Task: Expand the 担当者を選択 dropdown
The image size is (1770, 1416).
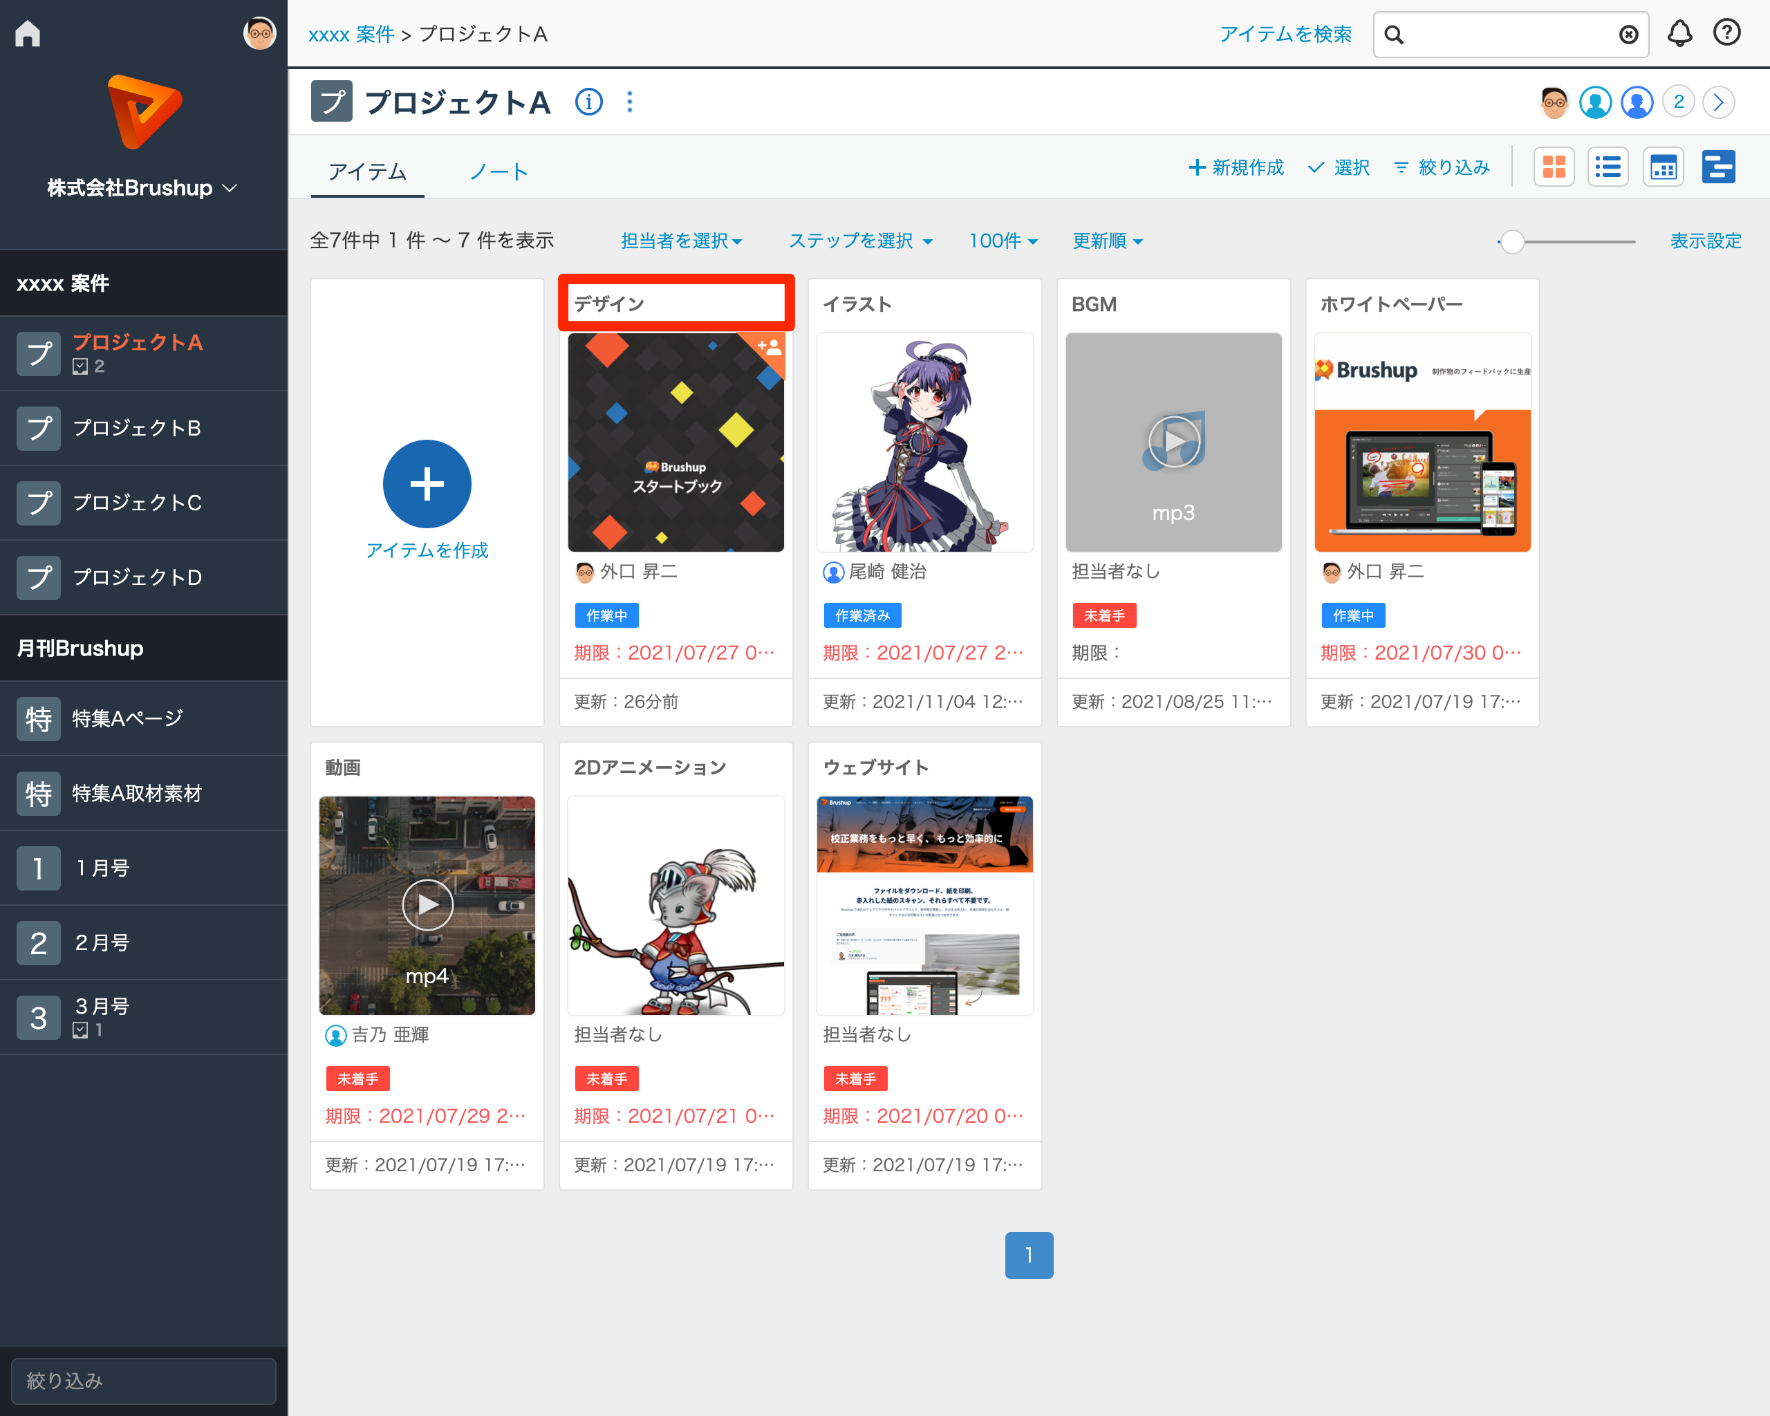Action: pyautogui.click(x=682, y=241)
